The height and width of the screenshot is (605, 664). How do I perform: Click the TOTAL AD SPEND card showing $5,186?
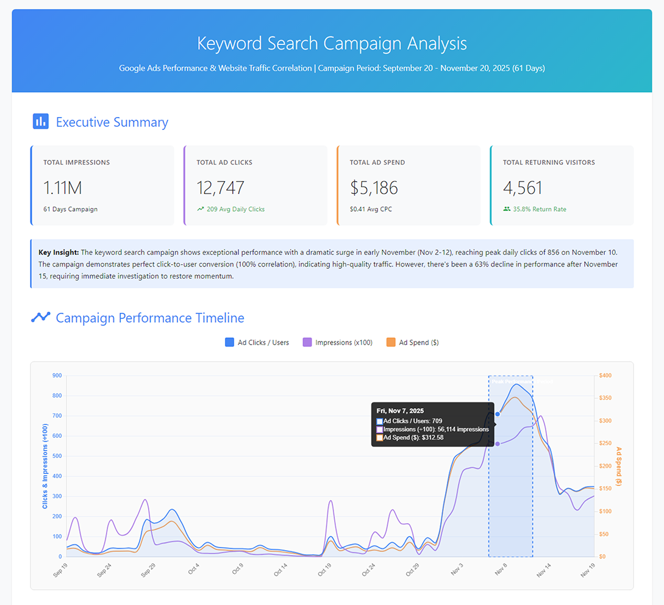click(408, 184)
